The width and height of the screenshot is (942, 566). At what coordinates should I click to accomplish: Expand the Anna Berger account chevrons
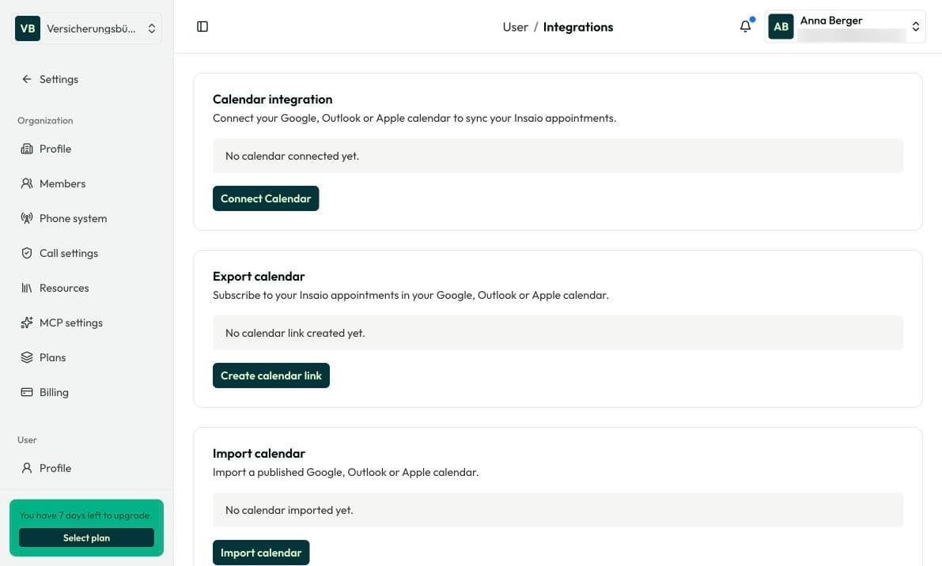click(x=915, y=26)
